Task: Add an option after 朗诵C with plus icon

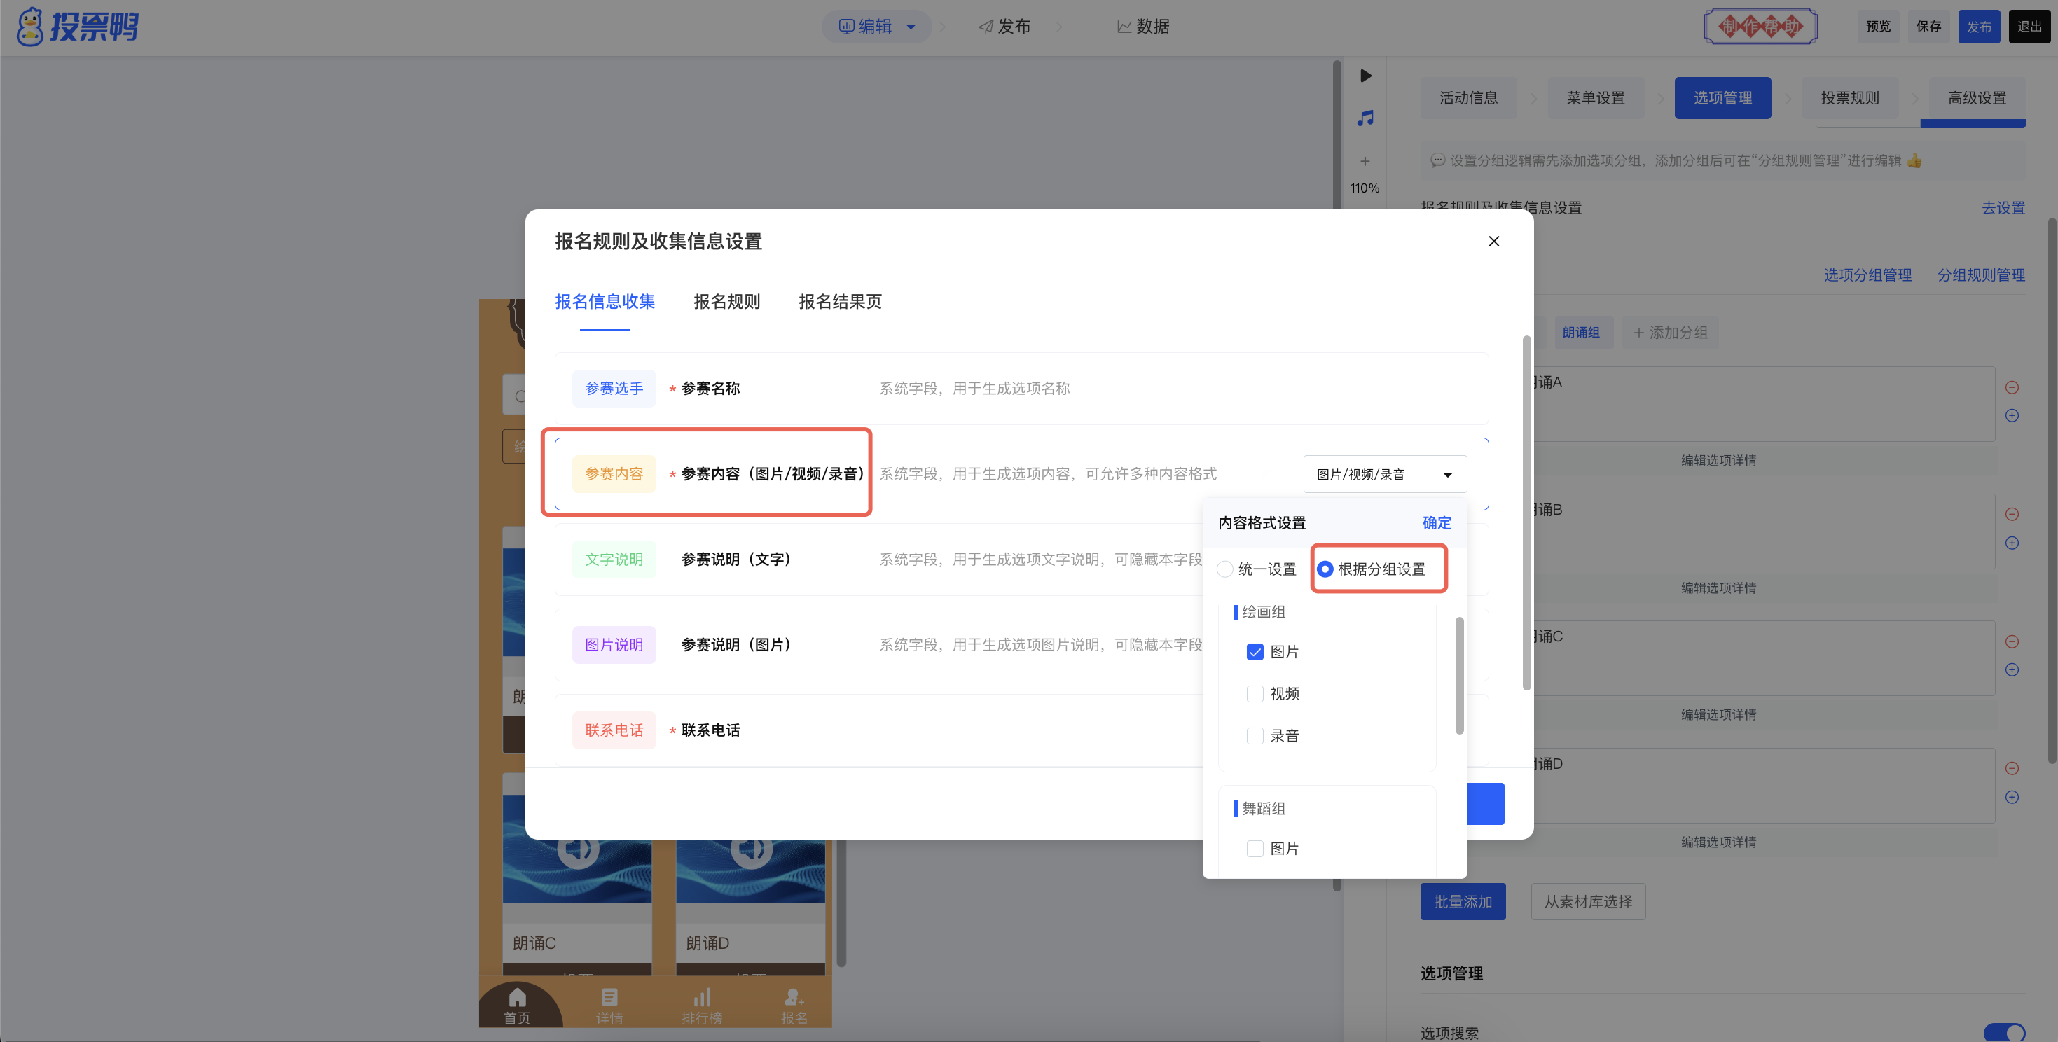Action: tap(2012, 670)
